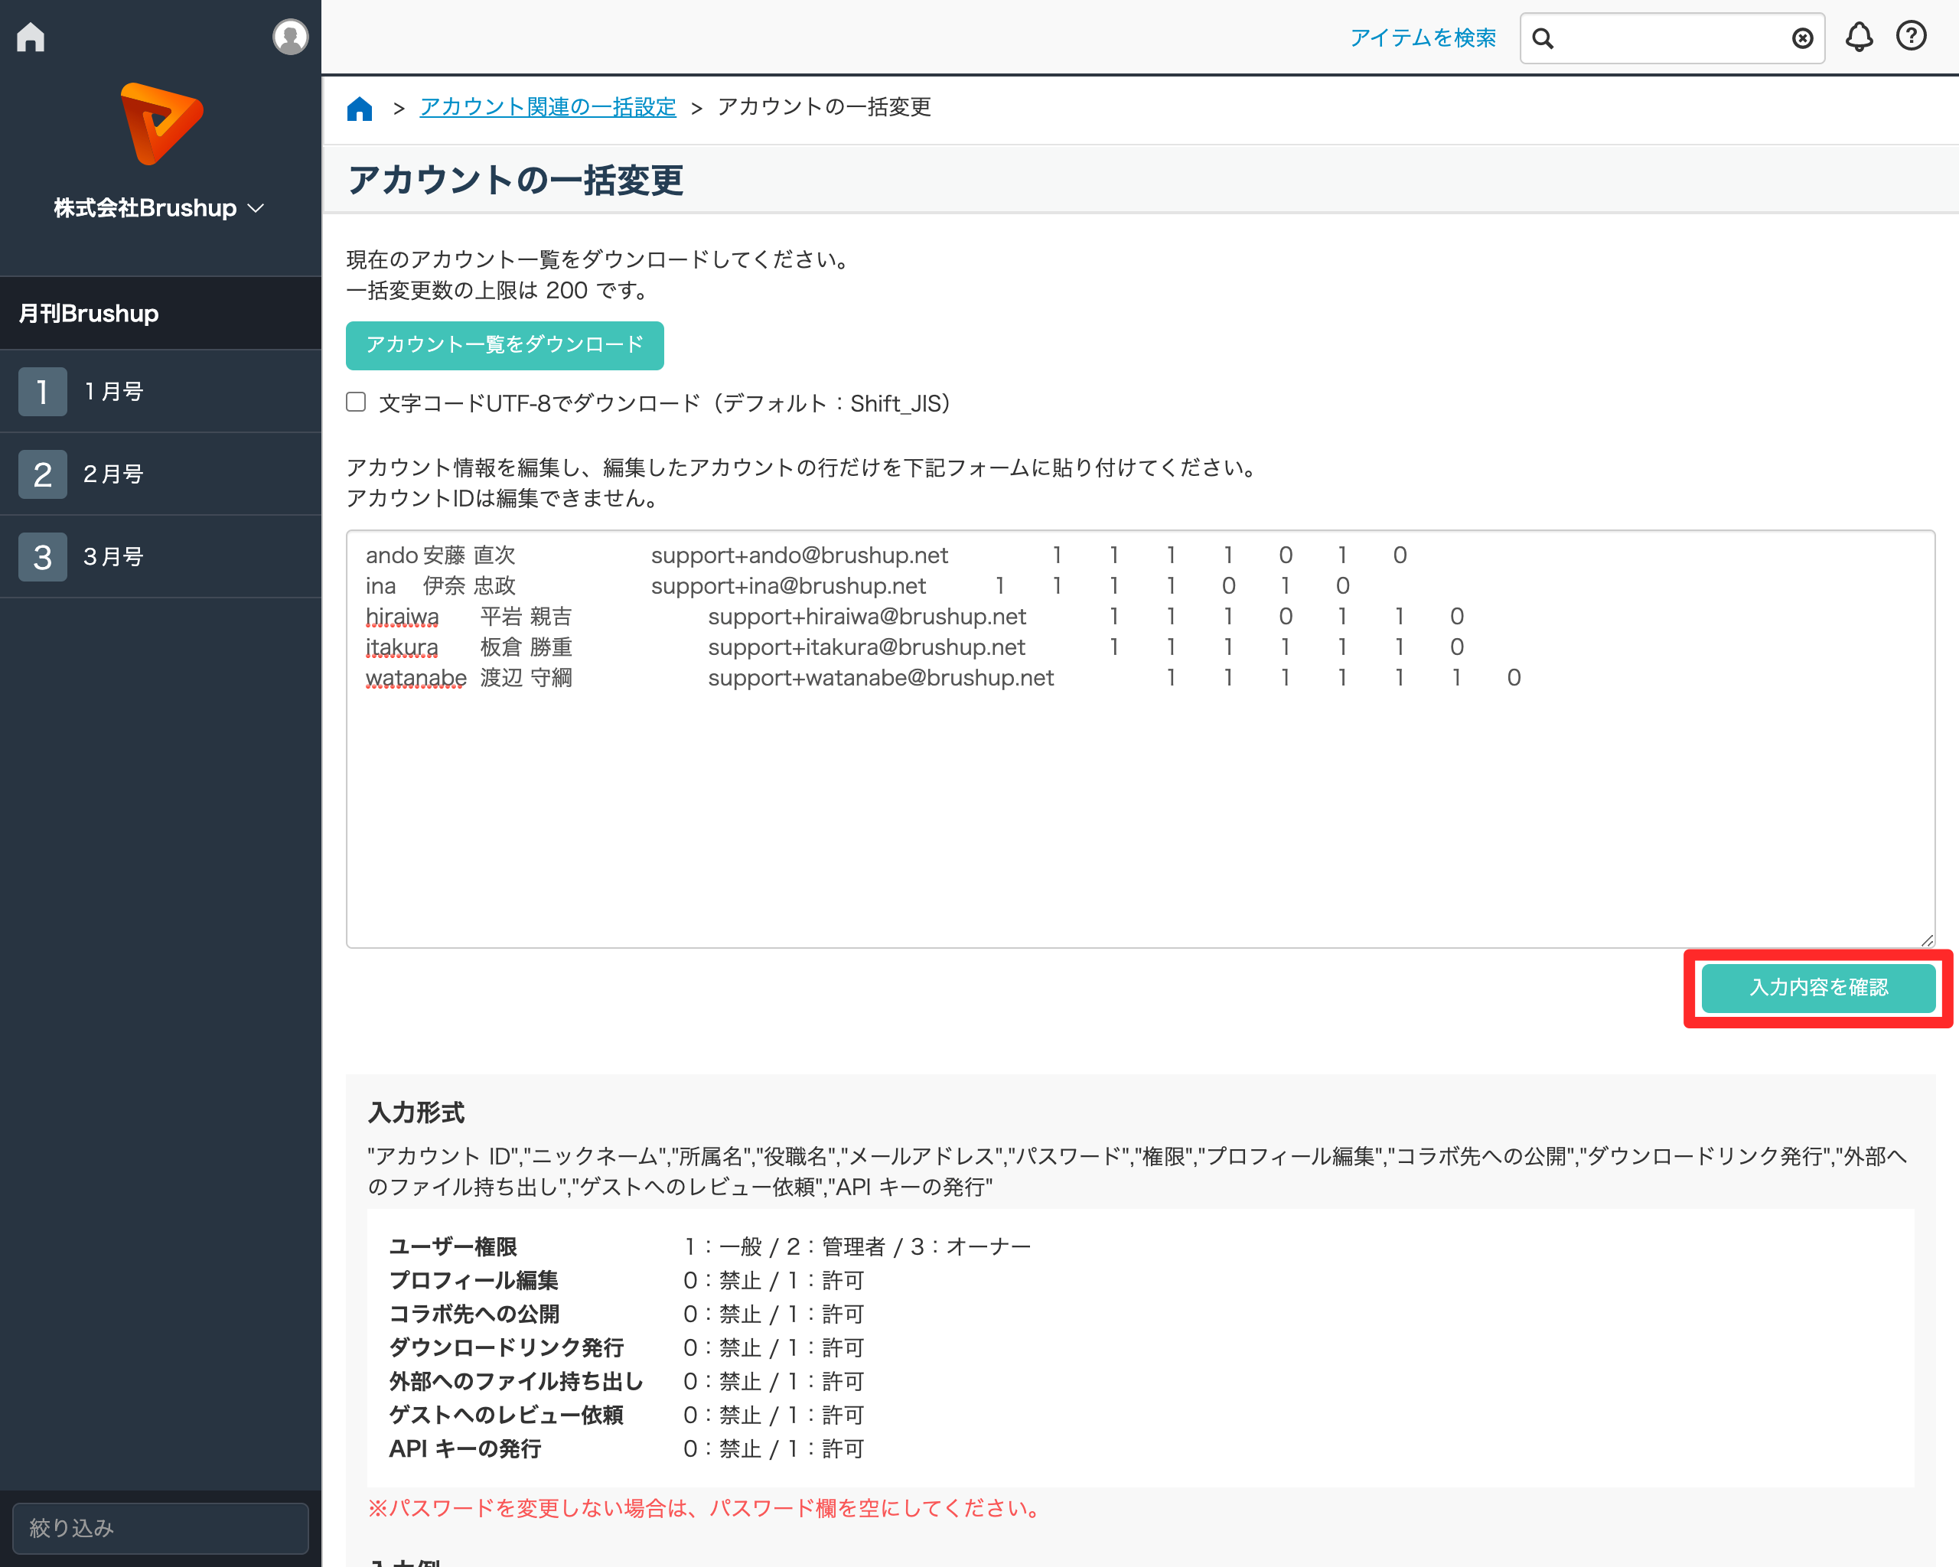Open the 2月号 sidebar item
The height and width of the screenshot is (1567, 1959).
[x=161, y=474]
